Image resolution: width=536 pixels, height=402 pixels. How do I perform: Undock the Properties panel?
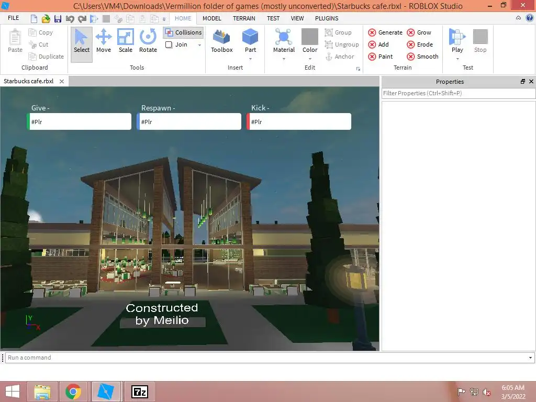[523, 81]
